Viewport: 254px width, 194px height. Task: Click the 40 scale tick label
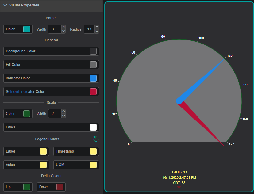coord(115,80)
